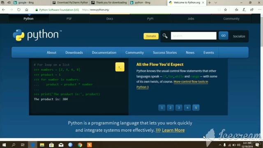Image resolution: width=263 pixels, height=148 pixels.
Task: Open Windows taskbar search
Action: click(x=14, y=145)
